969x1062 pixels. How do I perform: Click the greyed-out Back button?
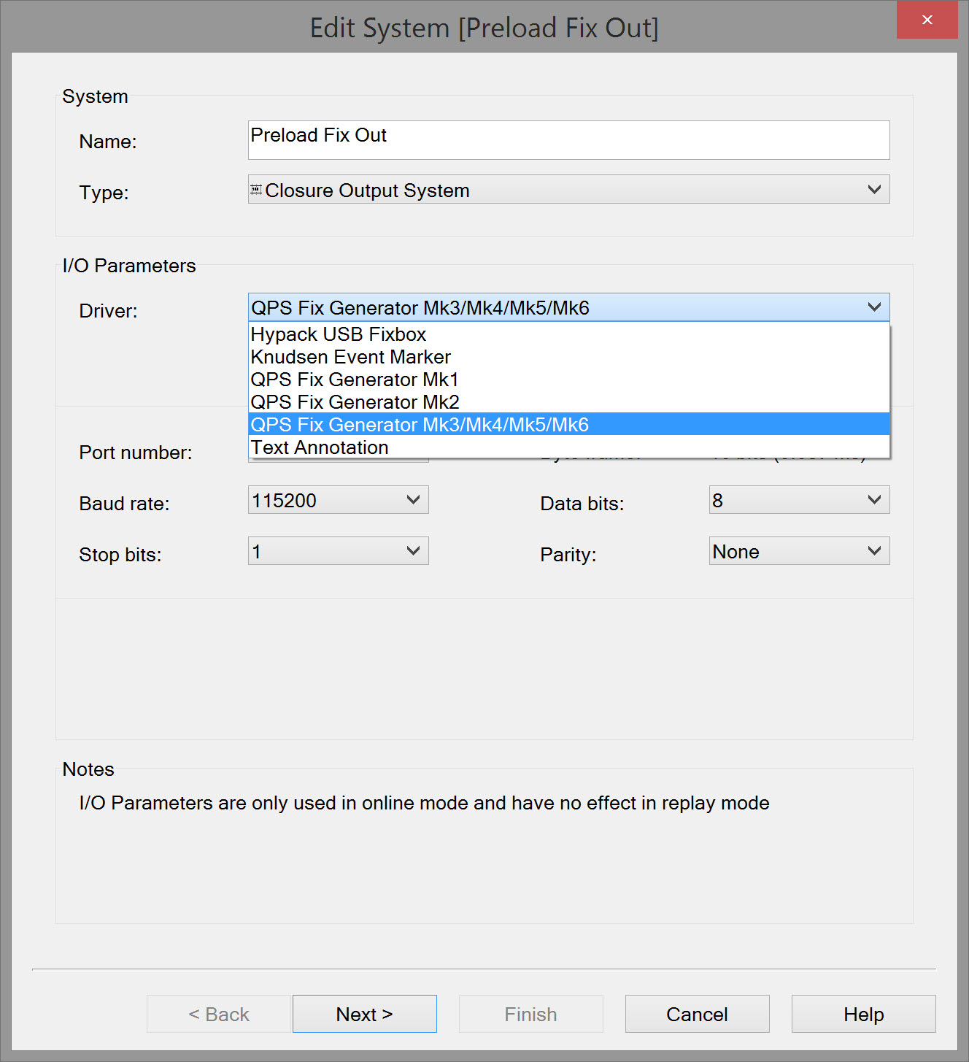coord(219,1014)
